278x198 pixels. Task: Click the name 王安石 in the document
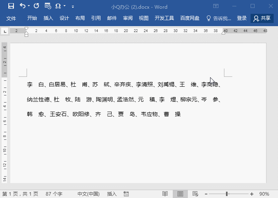coord(58,114)
